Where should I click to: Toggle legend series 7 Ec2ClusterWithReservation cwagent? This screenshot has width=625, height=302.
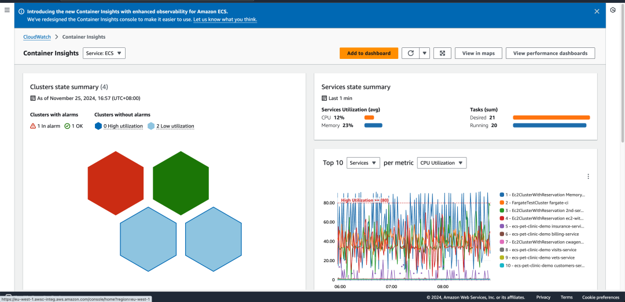542,242
